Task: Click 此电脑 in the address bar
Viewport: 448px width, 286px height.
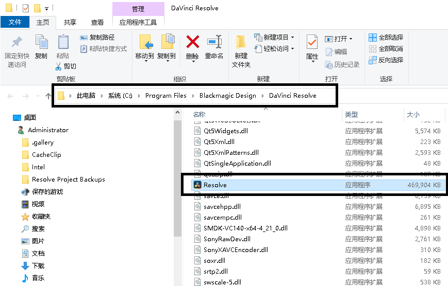Action: [86, 96]
